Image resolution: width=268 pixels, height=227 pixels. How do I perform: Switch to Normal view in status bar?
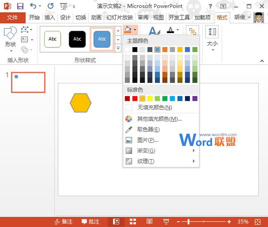coord(116,222)
